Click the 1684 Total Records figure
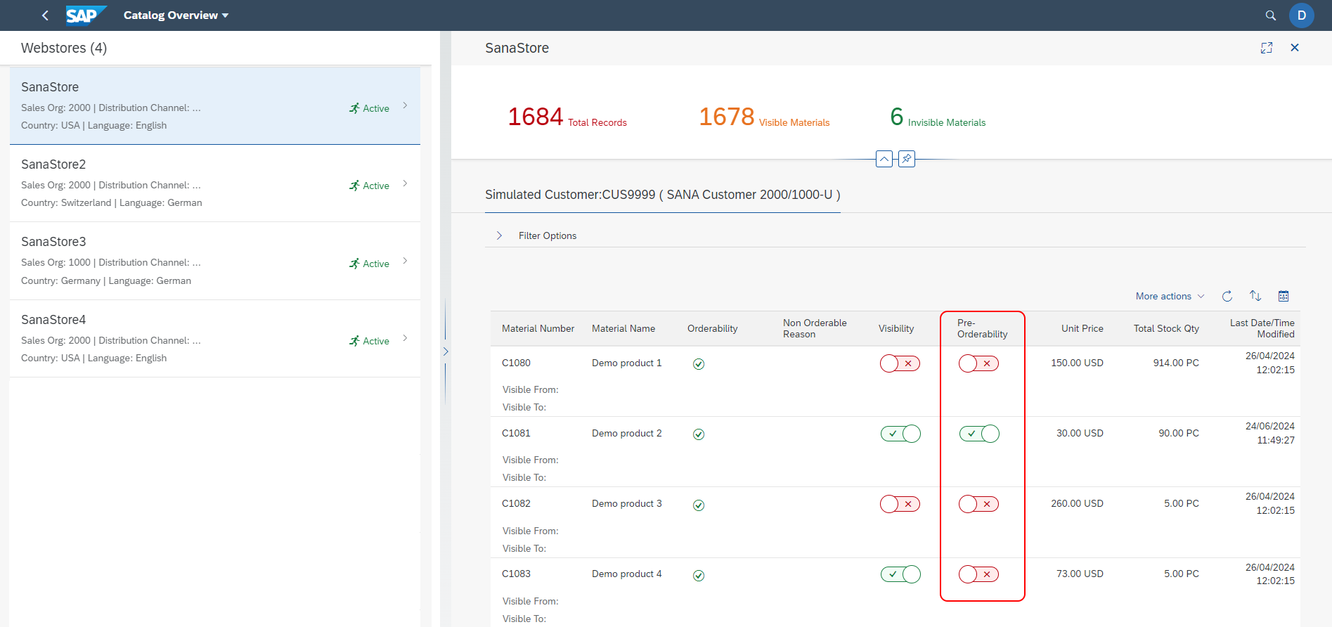Image resolution: width=1332 pixels, height=627 pixels. pos(567,117)
